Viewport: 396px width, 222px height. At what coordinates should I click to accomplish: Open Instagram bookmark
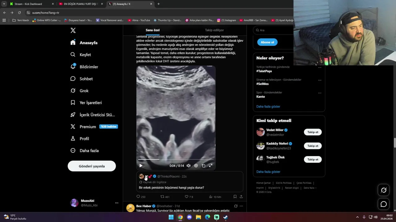point(226,20)
